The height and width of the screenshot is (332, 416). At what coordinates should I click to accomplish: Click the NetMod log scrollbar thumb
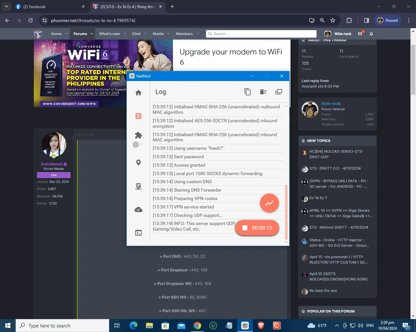(286, 212)
